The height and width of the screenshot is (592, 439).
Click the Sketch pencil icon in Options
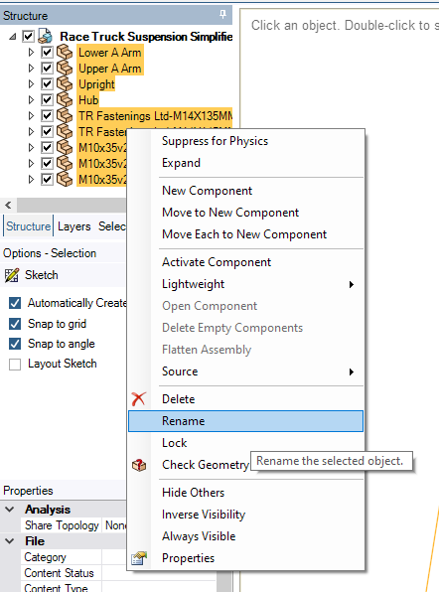point(11,275)
